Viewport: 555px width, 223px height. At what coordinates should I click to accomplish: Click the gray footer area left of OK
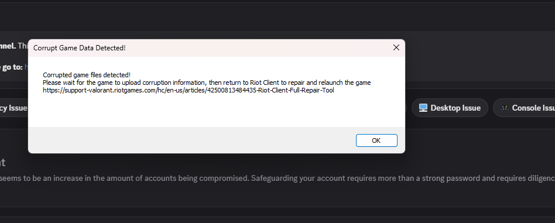point(191,140)
